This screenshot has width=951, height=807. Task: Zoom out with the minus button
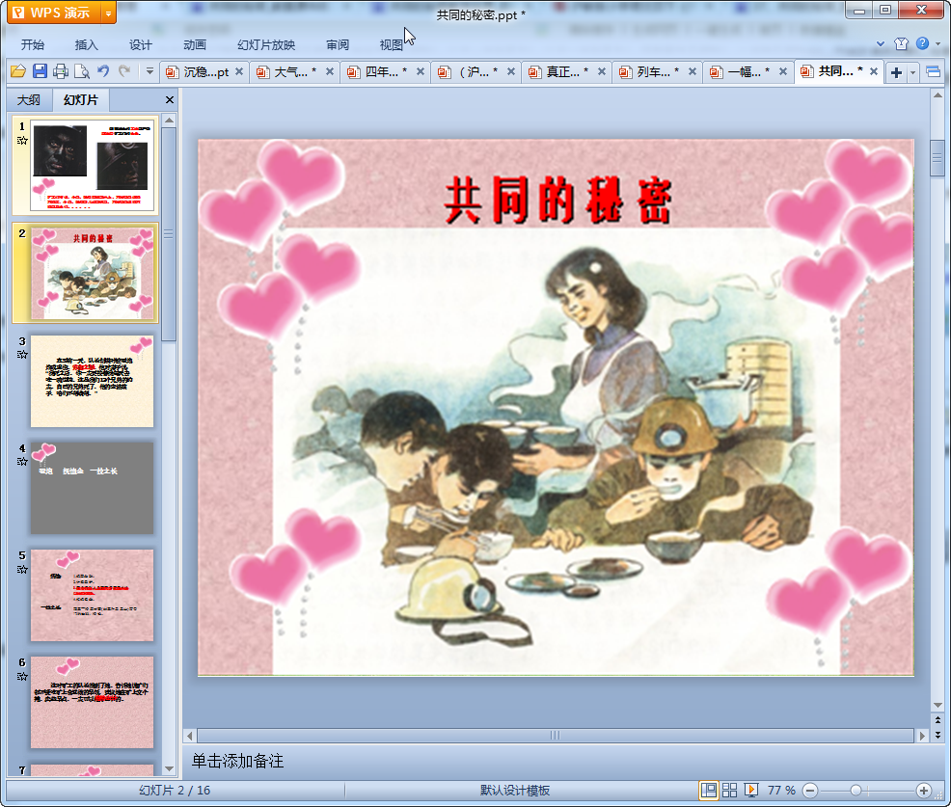(x=809, y=790)
